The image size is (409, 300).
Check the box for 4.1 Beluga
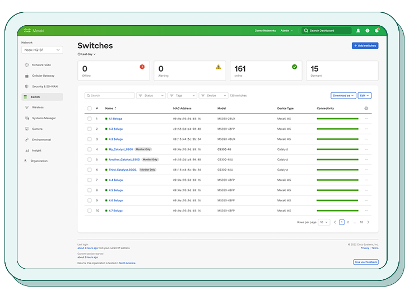pyautogui.click(x=90, y=119)
